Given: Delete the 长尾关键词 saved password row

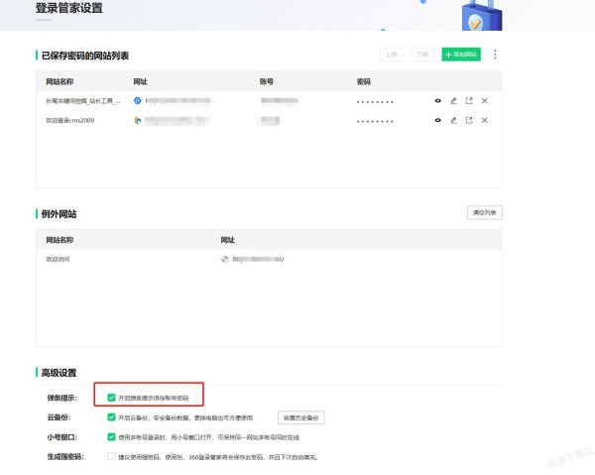Looking at the screenshot, I should point(485,101).
